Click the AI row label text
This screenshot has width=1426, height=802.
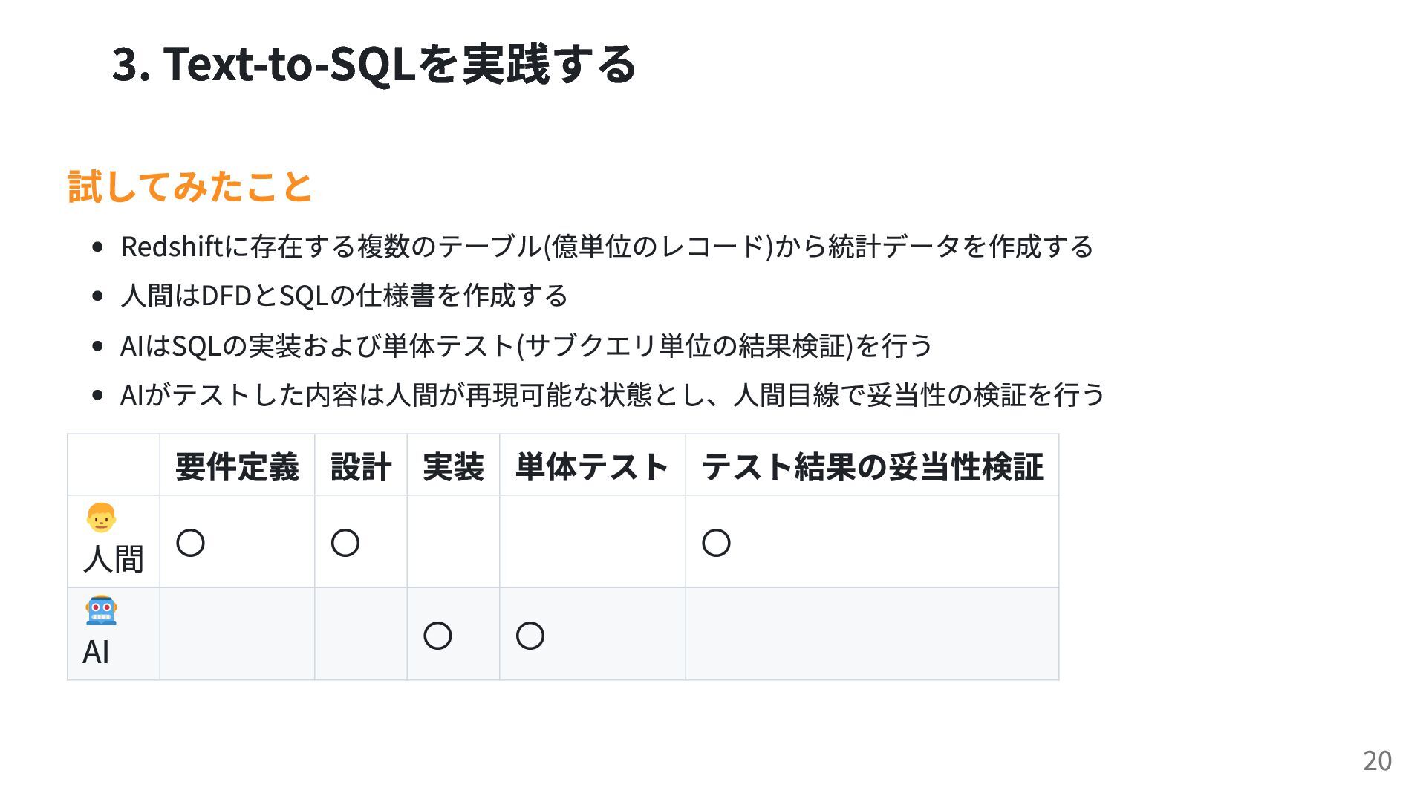pyautogui.click(x=97, y=652)
